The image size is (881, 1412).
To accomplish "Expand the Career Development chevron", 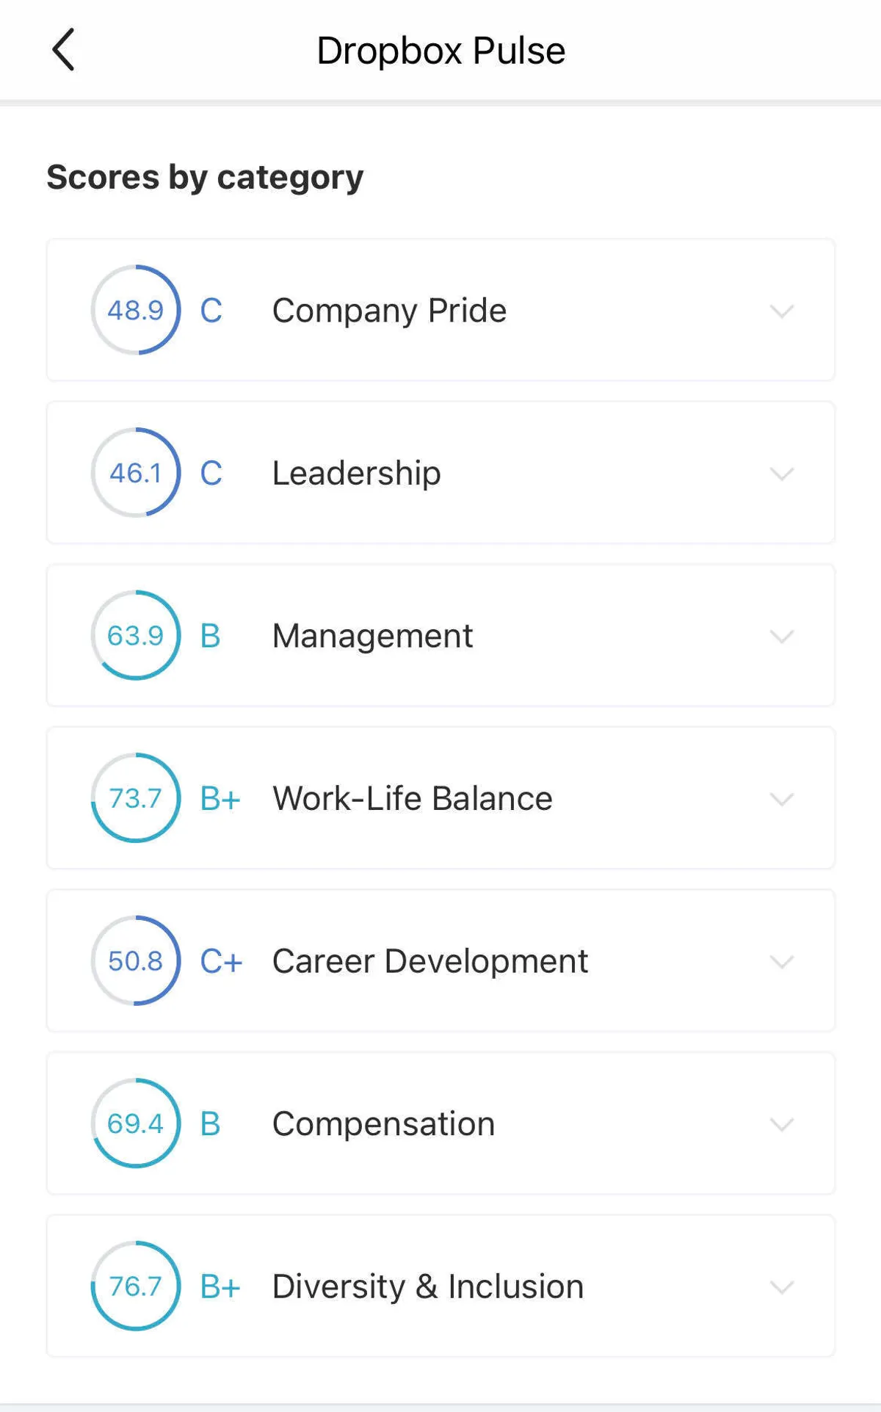I will 781,962.
